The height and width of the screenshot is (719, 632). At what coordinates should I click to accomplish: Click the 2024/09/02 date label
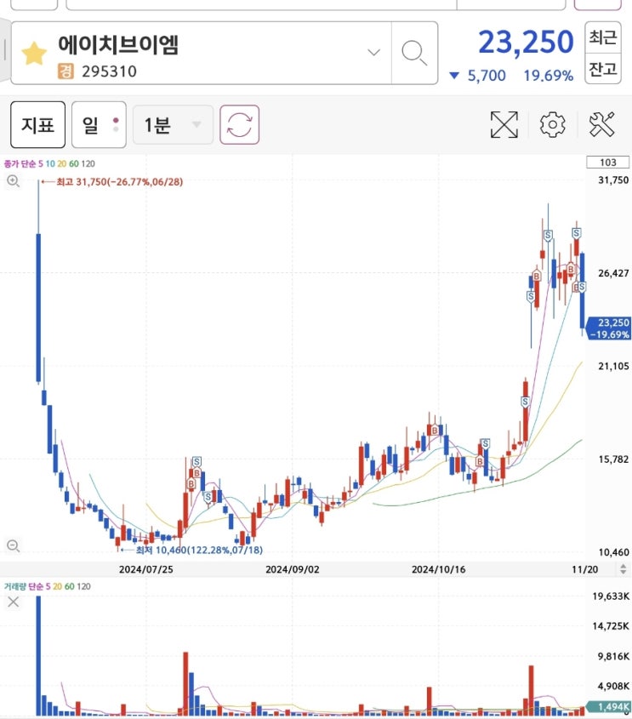click(293, 569)
